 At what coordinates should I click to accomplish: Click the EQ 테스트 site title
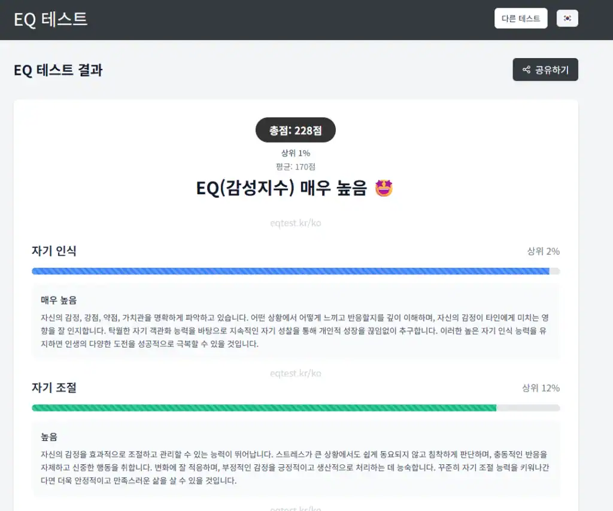51,19
